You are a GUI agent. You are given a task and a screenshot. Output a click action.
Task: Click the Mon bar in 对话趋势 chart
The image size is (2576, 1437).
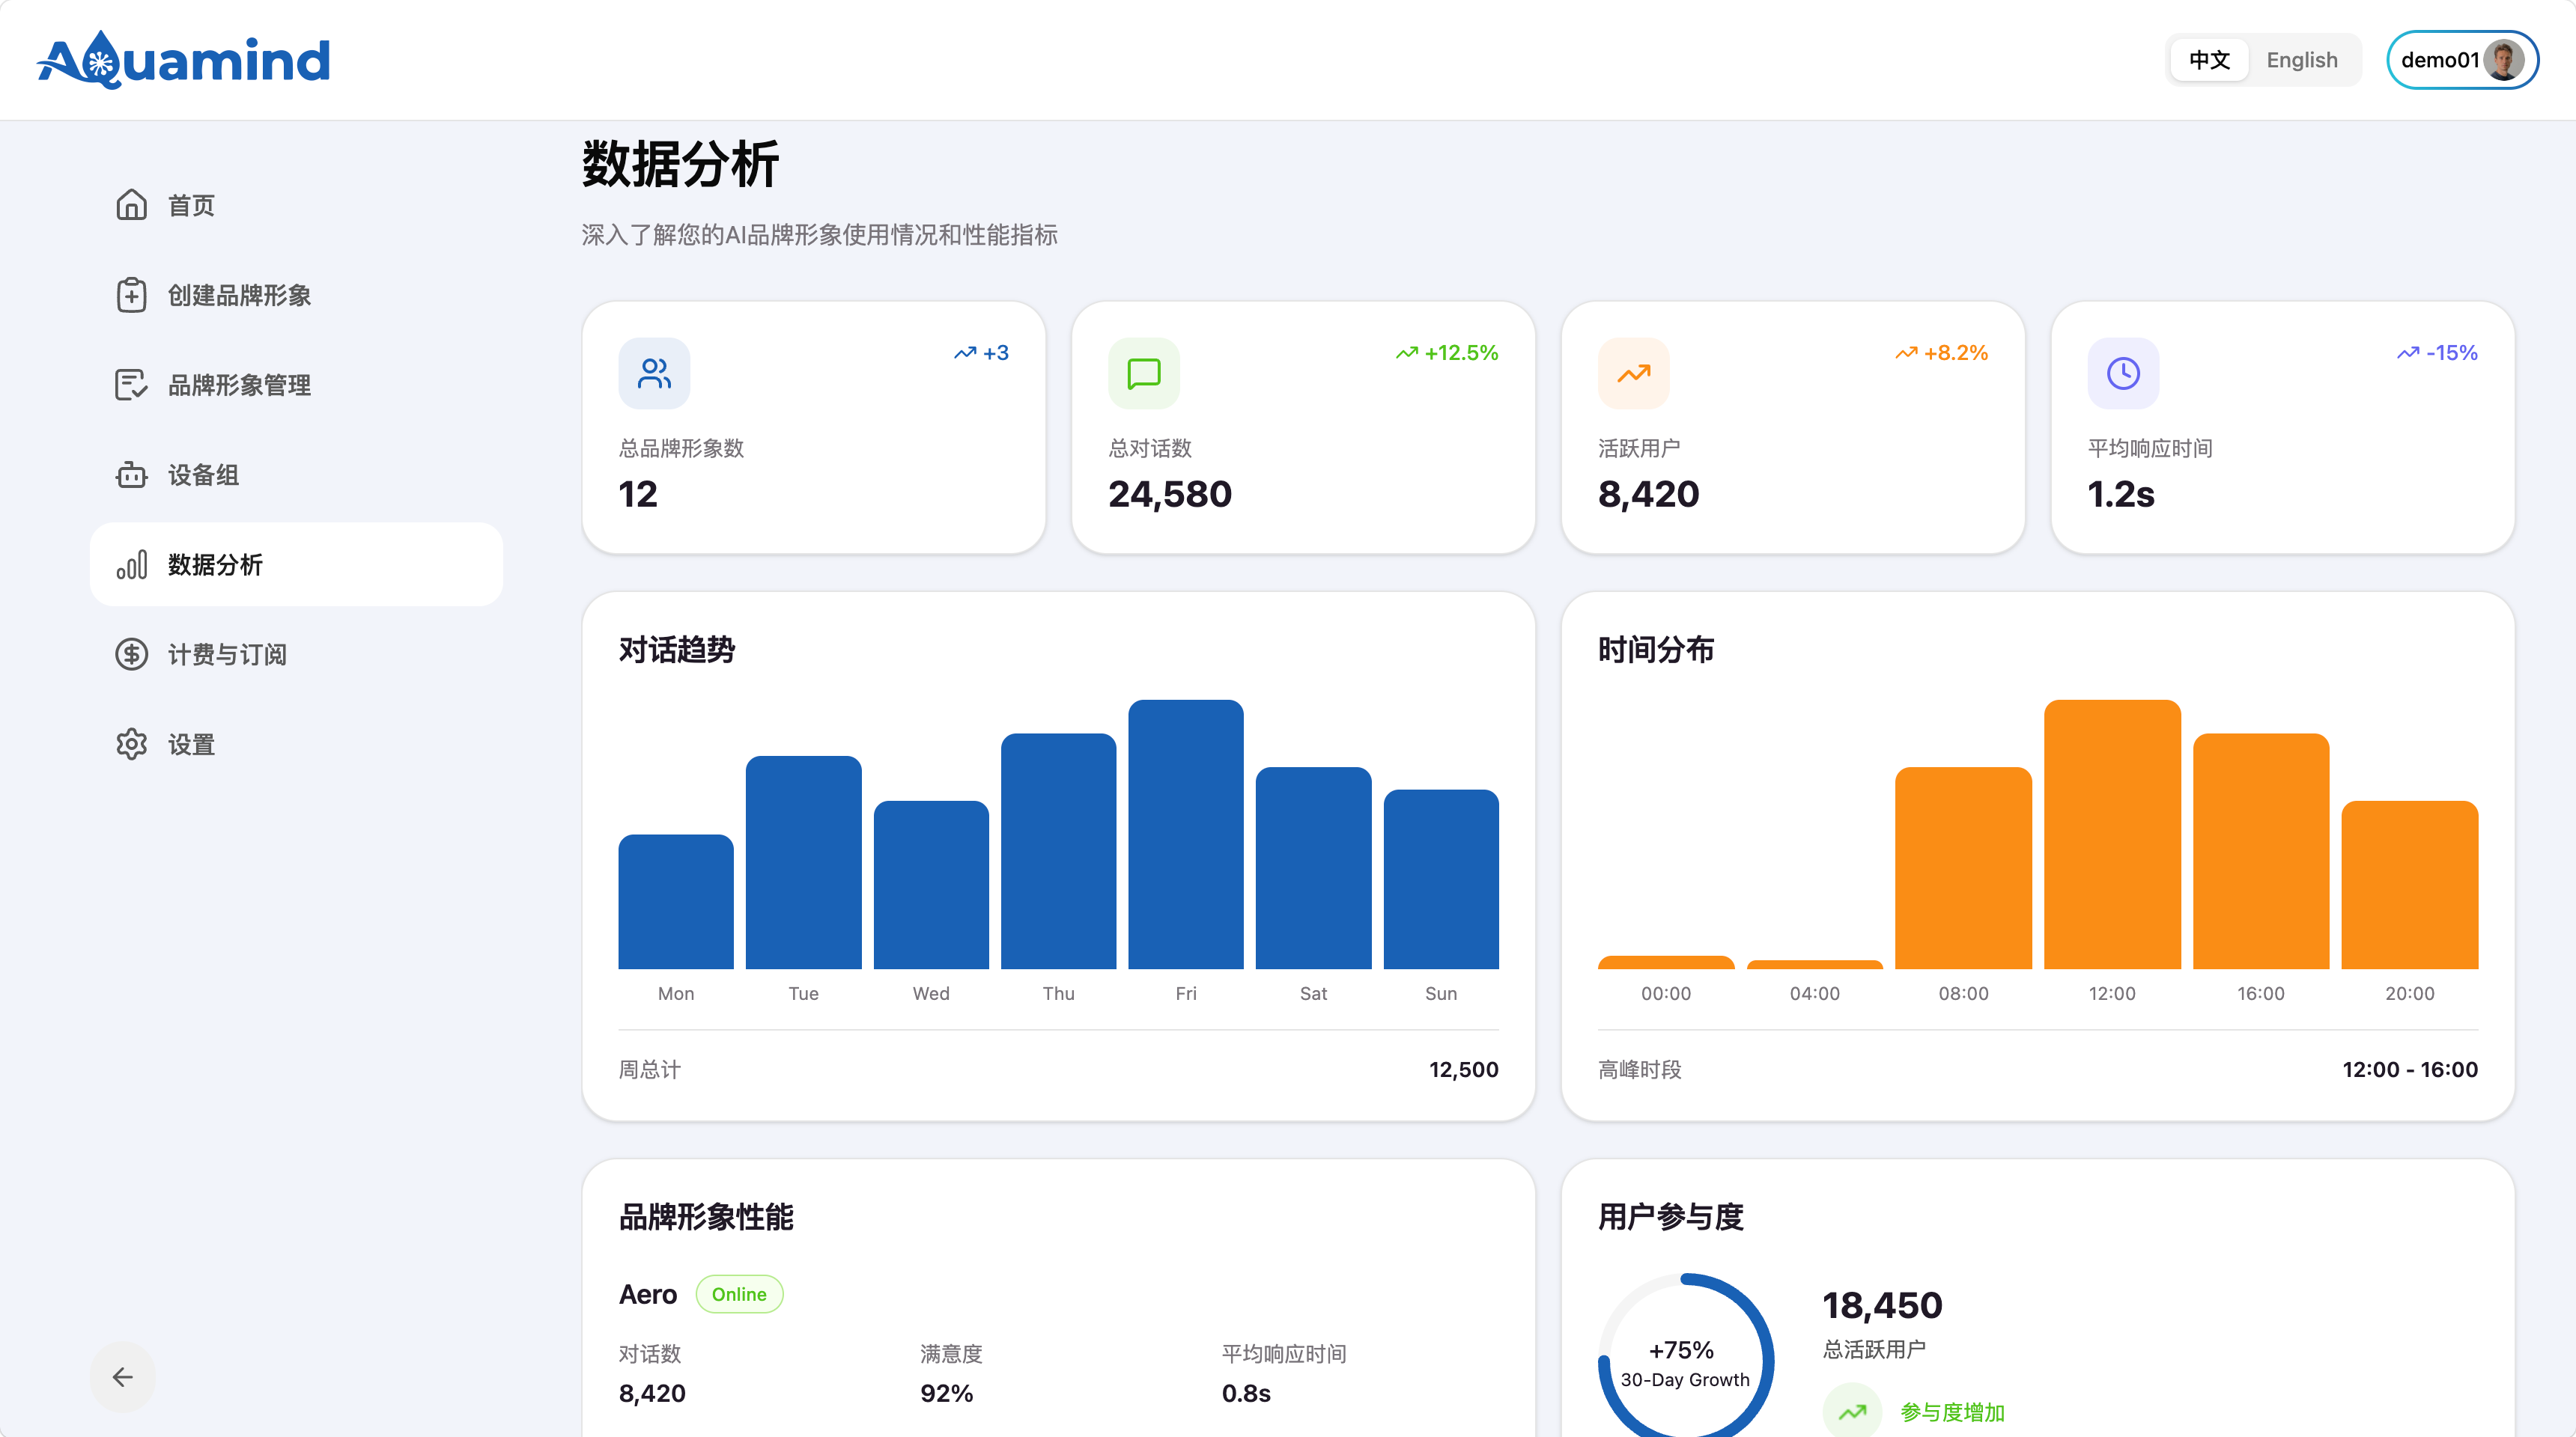(x=676, y=901)
